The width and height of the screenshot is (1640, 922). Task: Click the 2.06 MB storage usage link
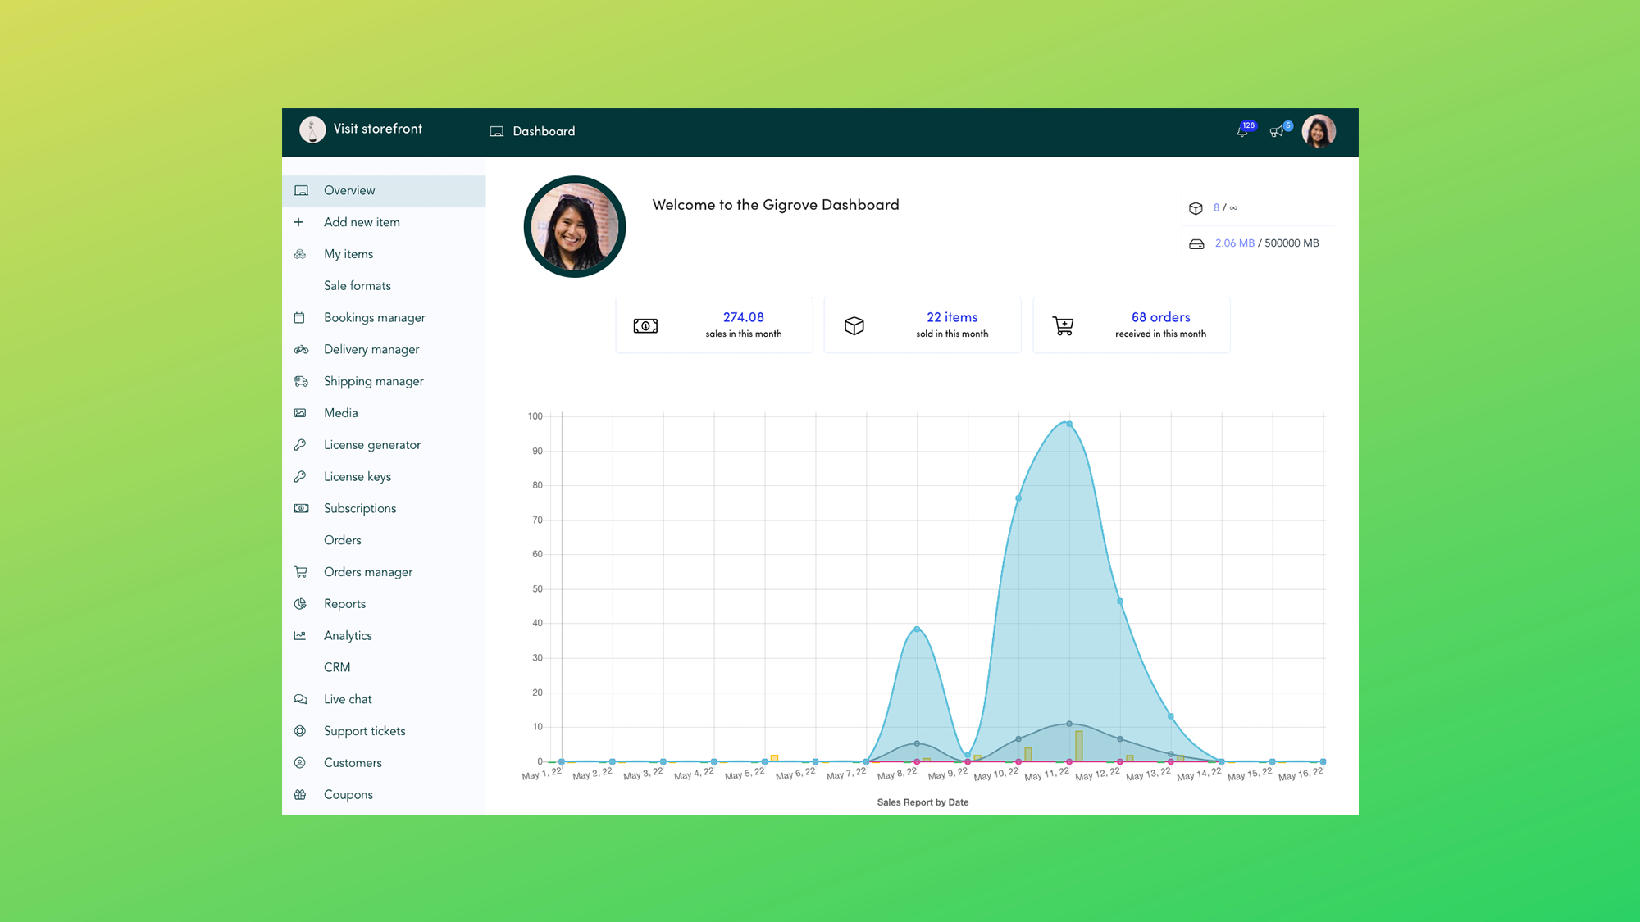1235,243
